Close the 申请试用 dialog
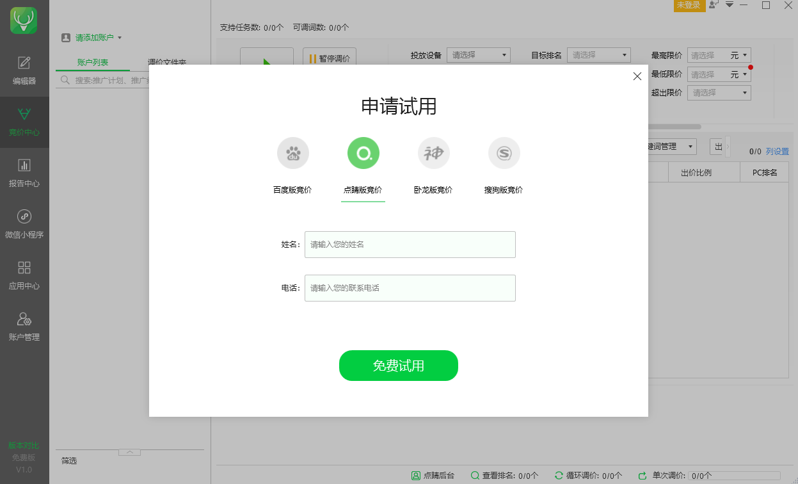 (x=637, y=76)
